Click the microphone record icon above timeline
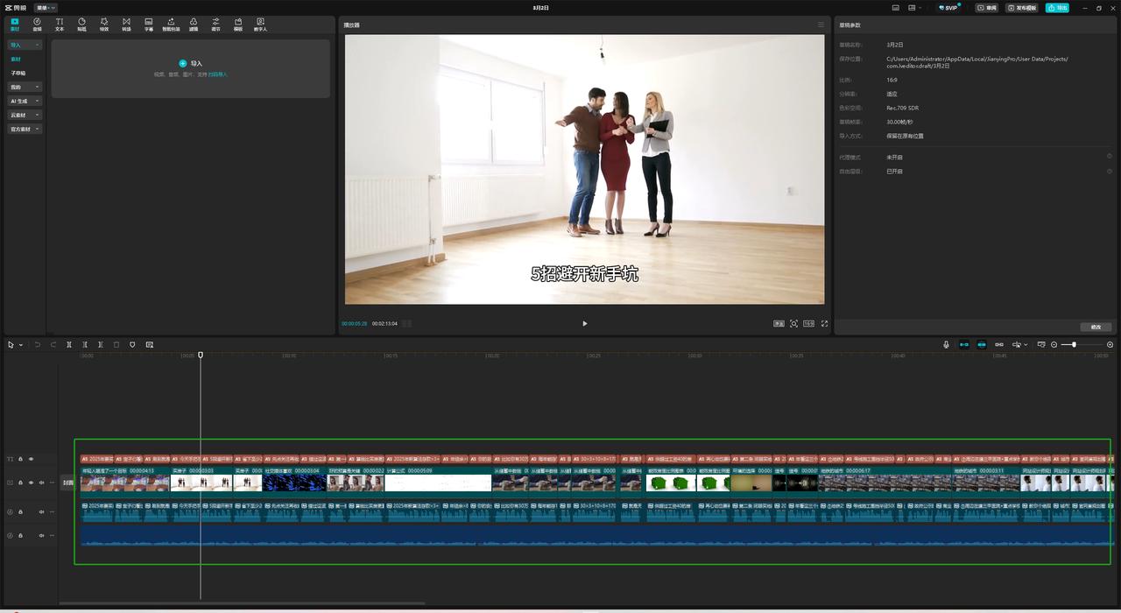The height and width of the screenshot is (613, 1121). tap(946, 345)
